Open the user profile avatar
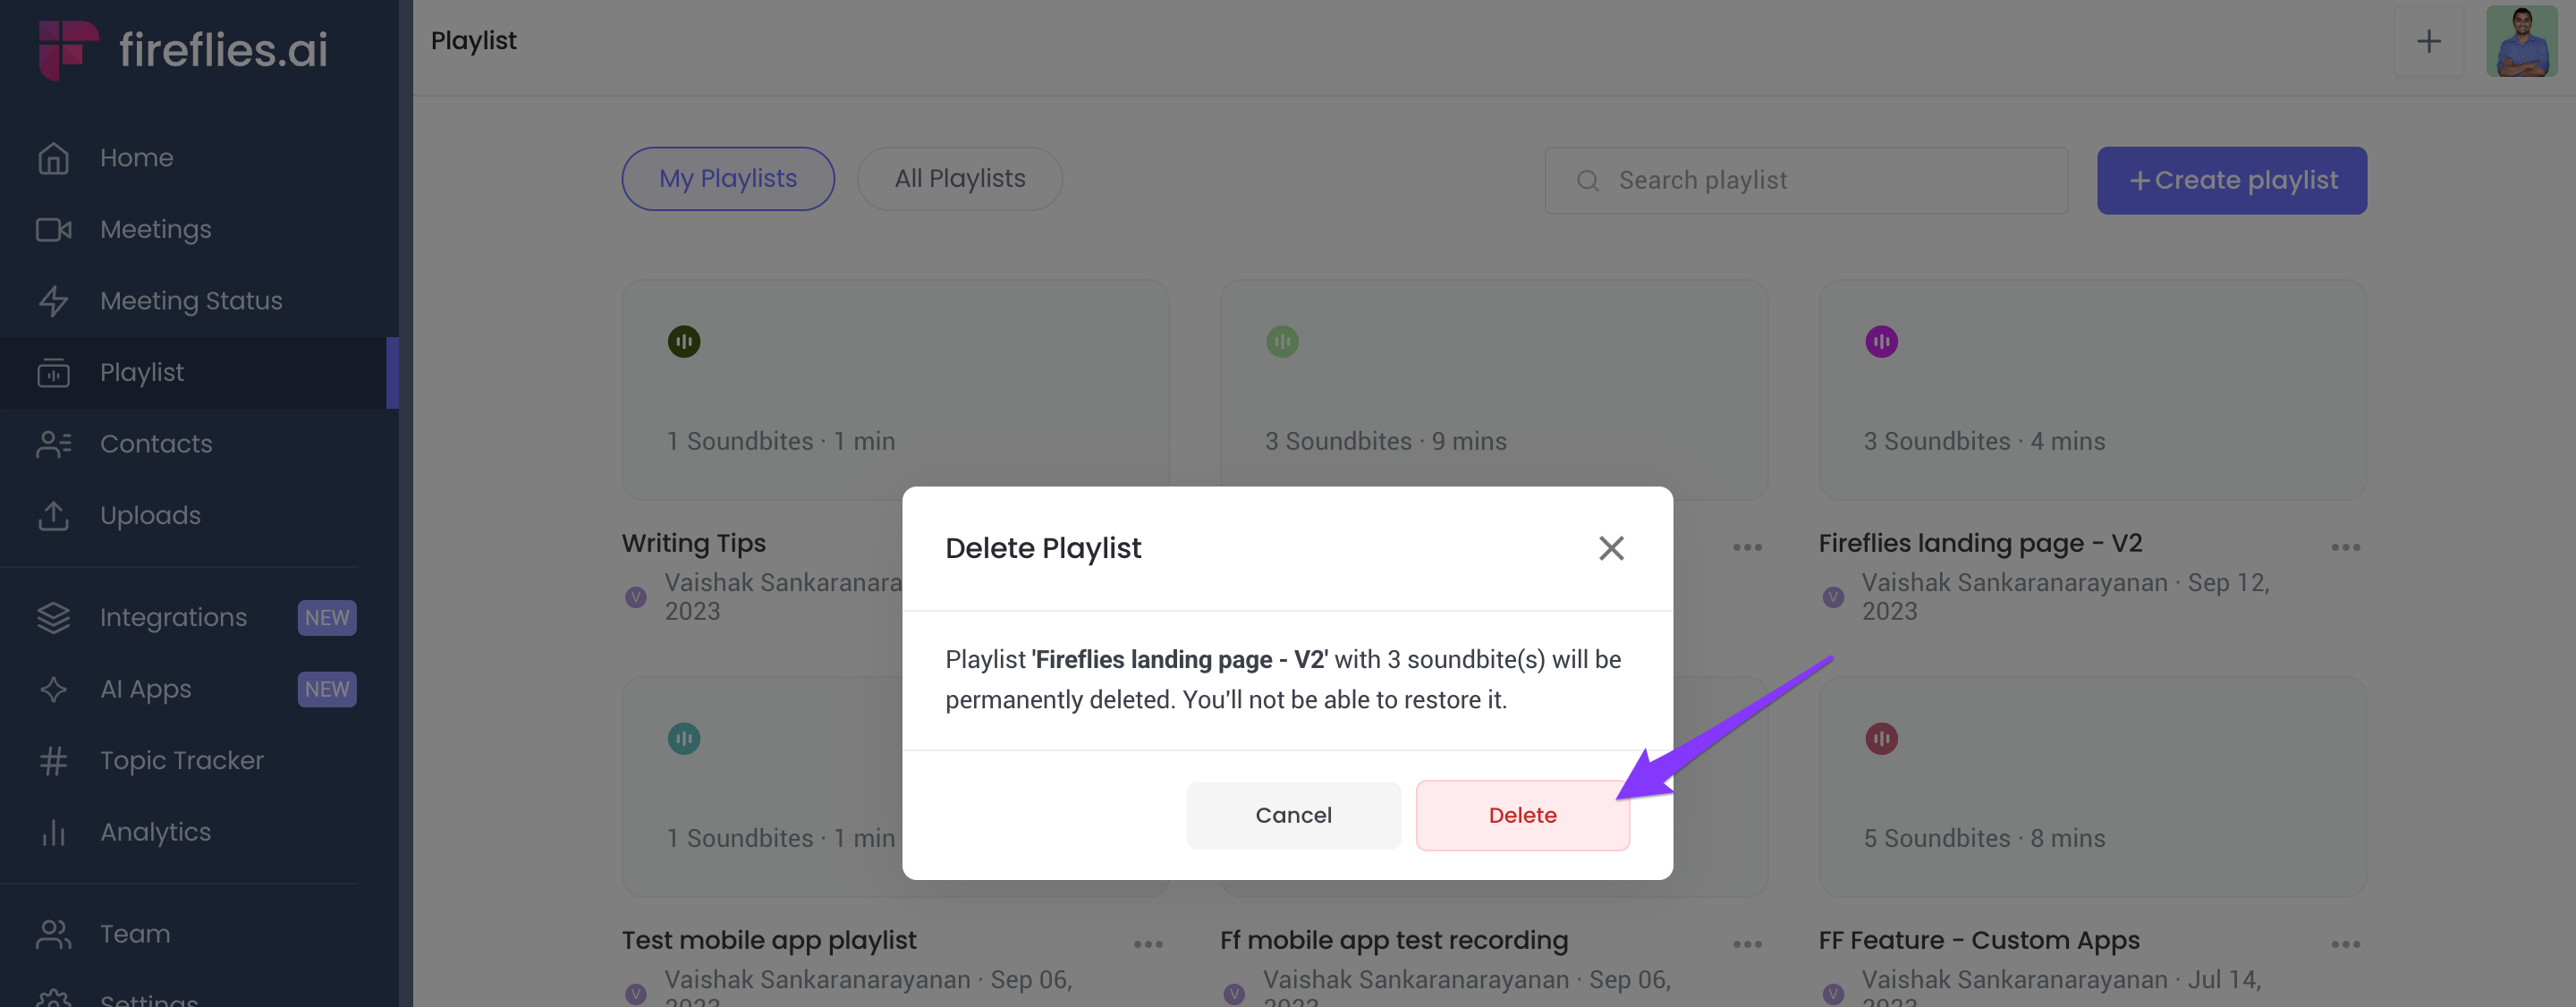Image resolution: width=2576 pixels, height=1007 pixels. (2521, 42)
